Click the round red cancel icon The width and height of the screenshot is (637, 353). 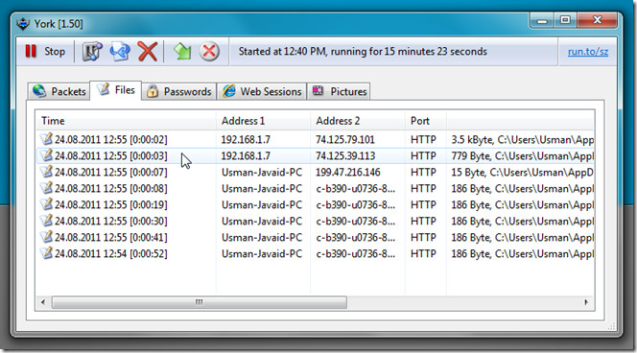[210, 52]
